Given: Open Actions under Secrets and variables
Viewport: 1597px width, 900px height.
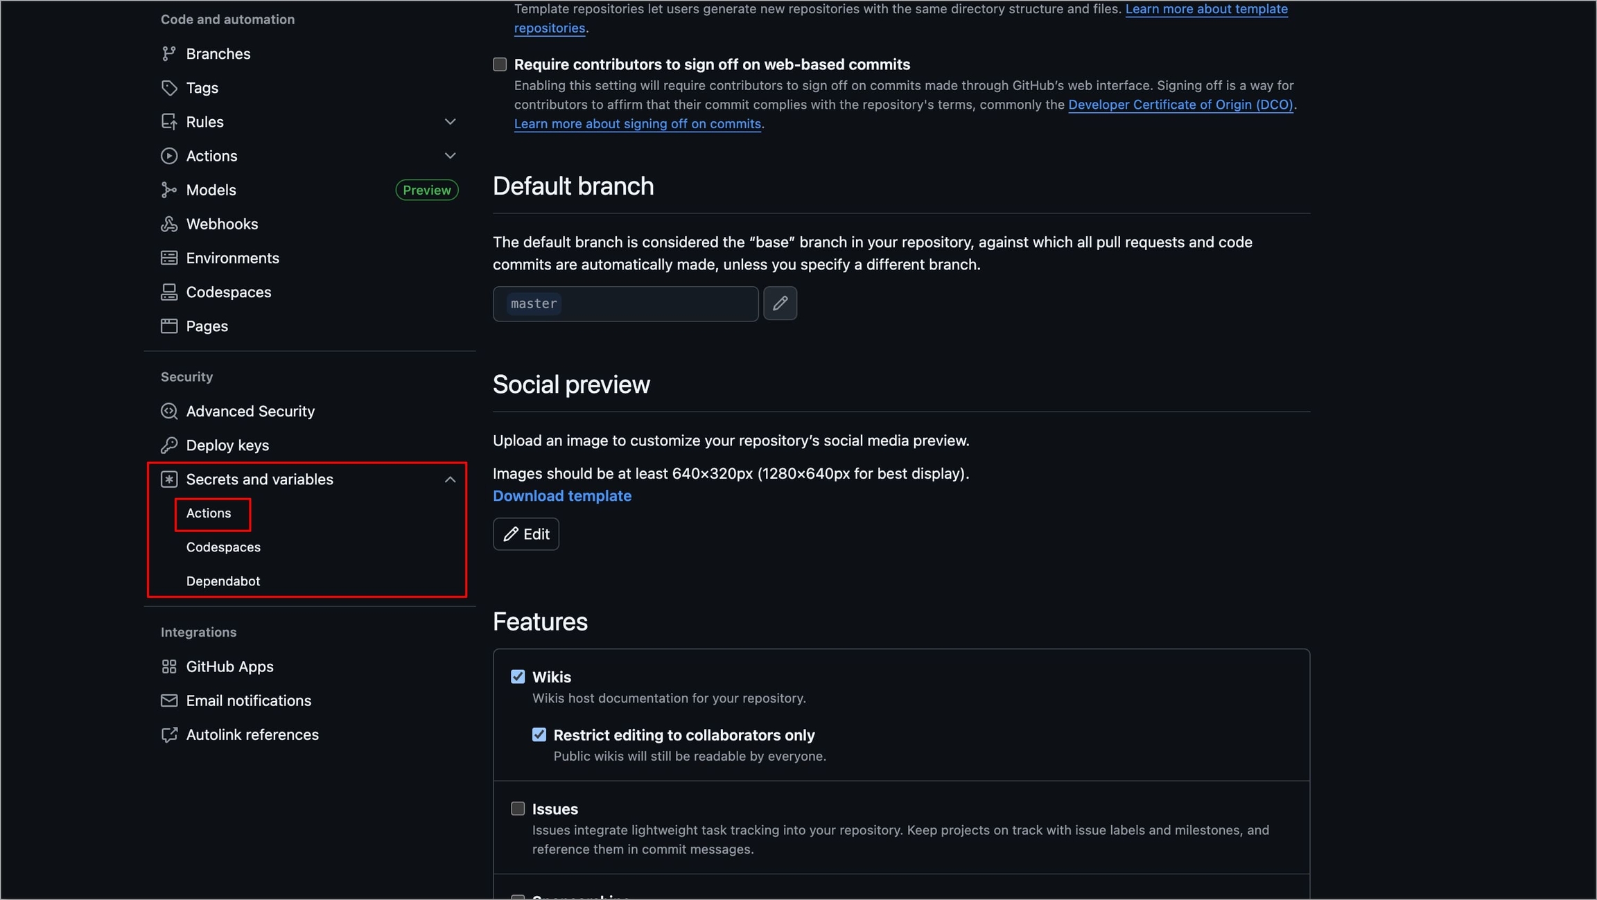Looking at the screenshot, I should (209, 513).
